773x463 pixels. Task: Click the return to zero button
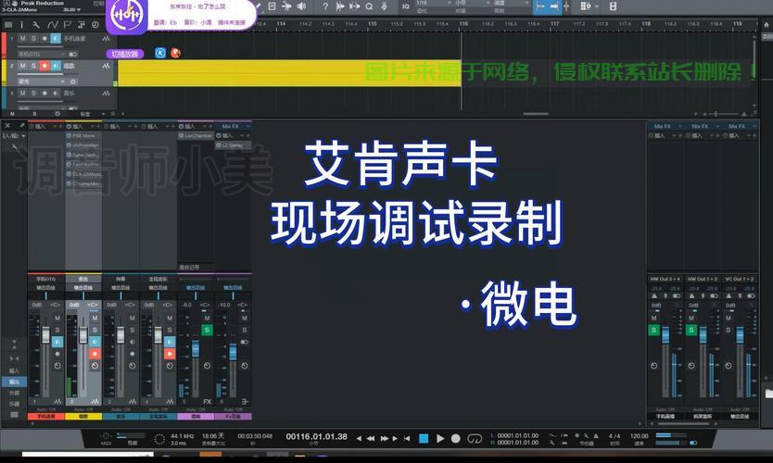click(x=407, y=438)
